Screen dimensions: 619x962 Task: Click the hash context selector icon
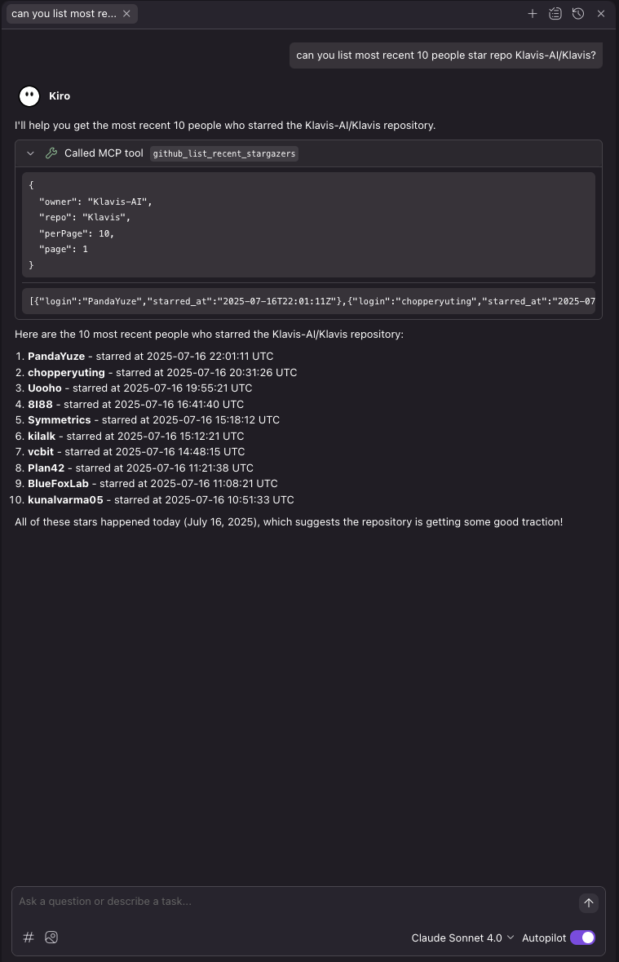(x=29, y=937)
